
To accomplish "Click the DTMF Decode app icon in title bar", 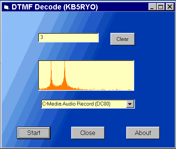I will pyautogui.click(x=6, y=7).
